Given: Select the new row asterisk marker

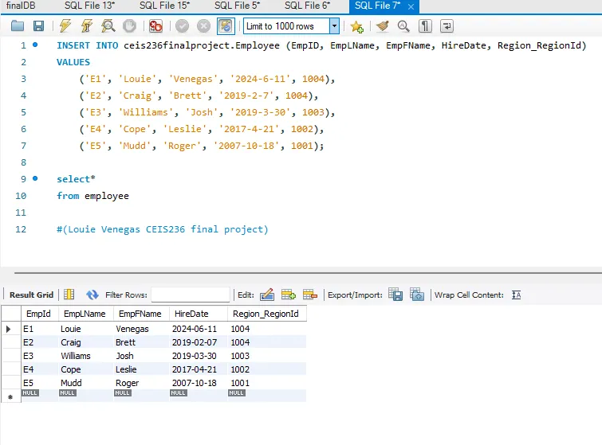Looking at the screenshot, I should click(x=10, y=396).
